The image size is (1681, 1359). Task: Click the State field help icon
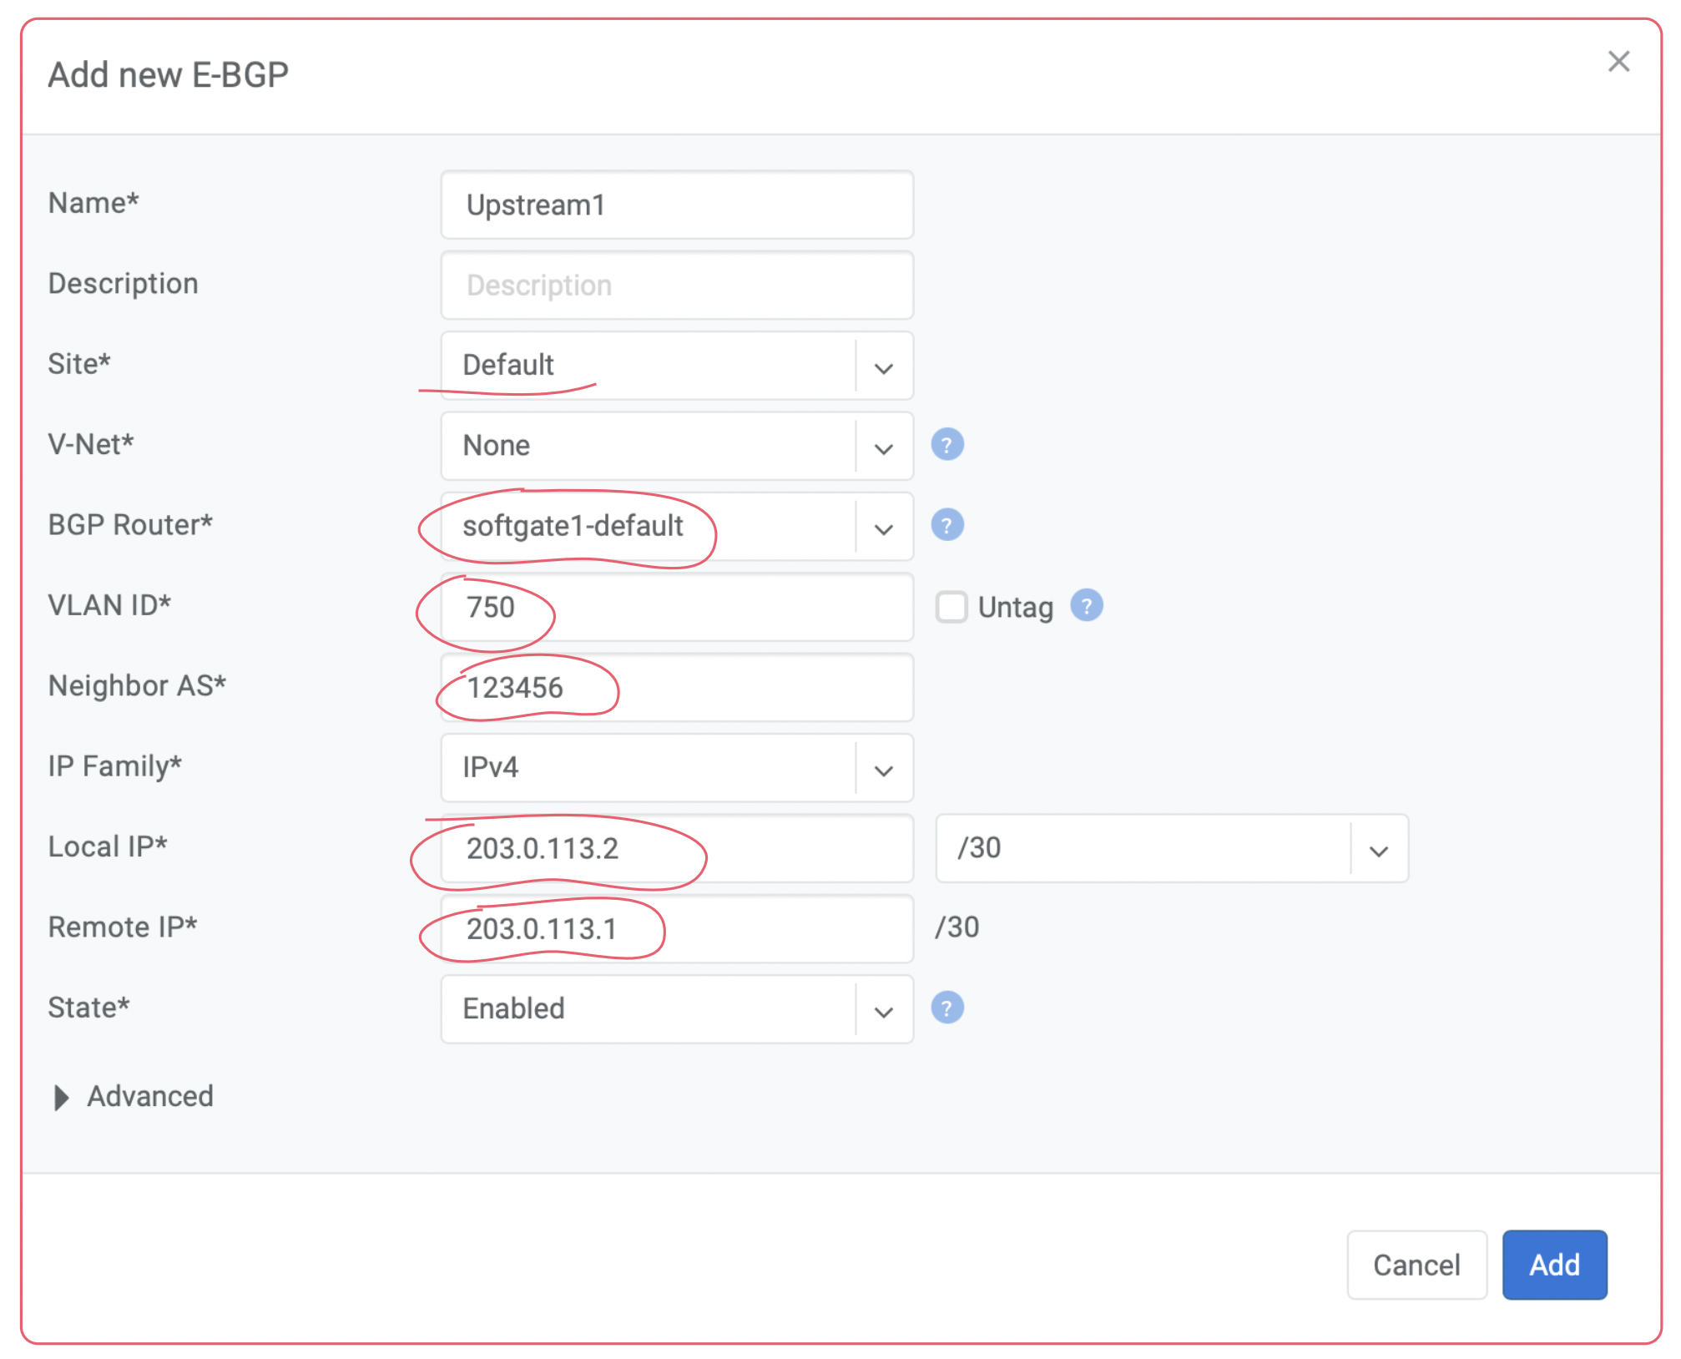[947, 1008]
